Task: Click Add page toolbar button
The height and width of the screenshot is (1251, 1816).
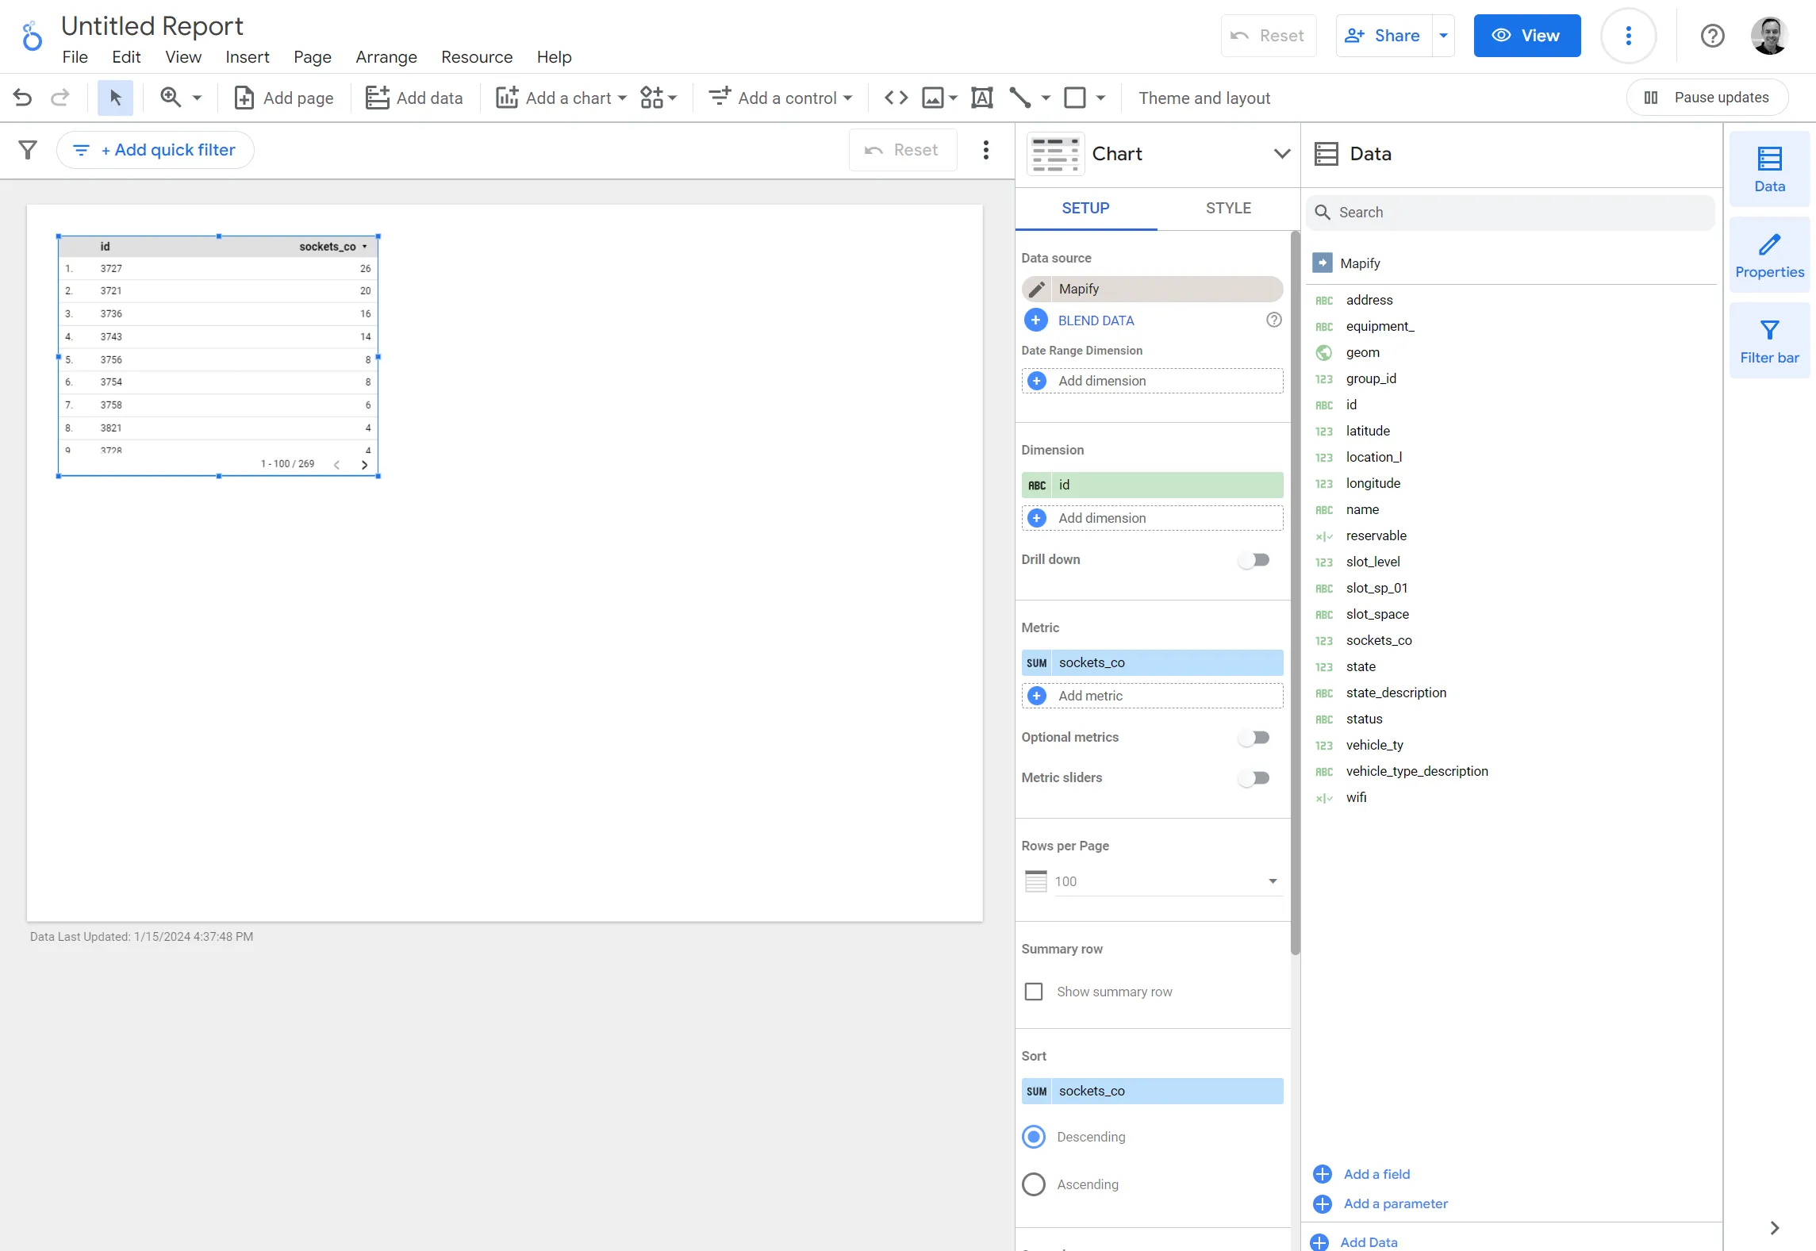Action: pos(283,98)
